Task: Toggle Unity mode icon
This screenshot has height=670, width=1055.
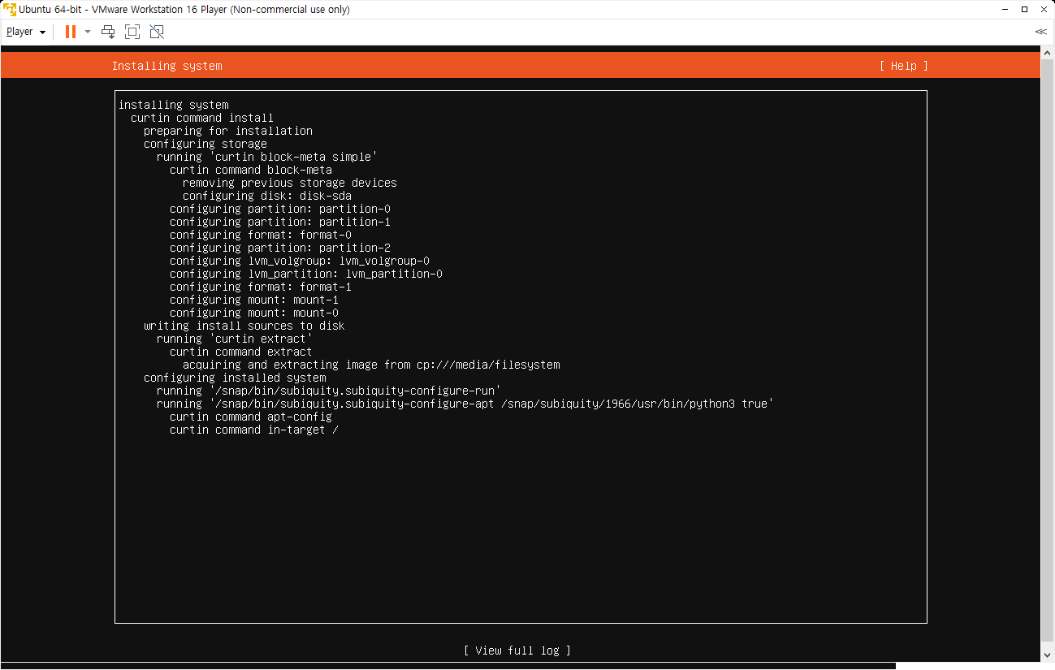Action: [x=157, y=32]
